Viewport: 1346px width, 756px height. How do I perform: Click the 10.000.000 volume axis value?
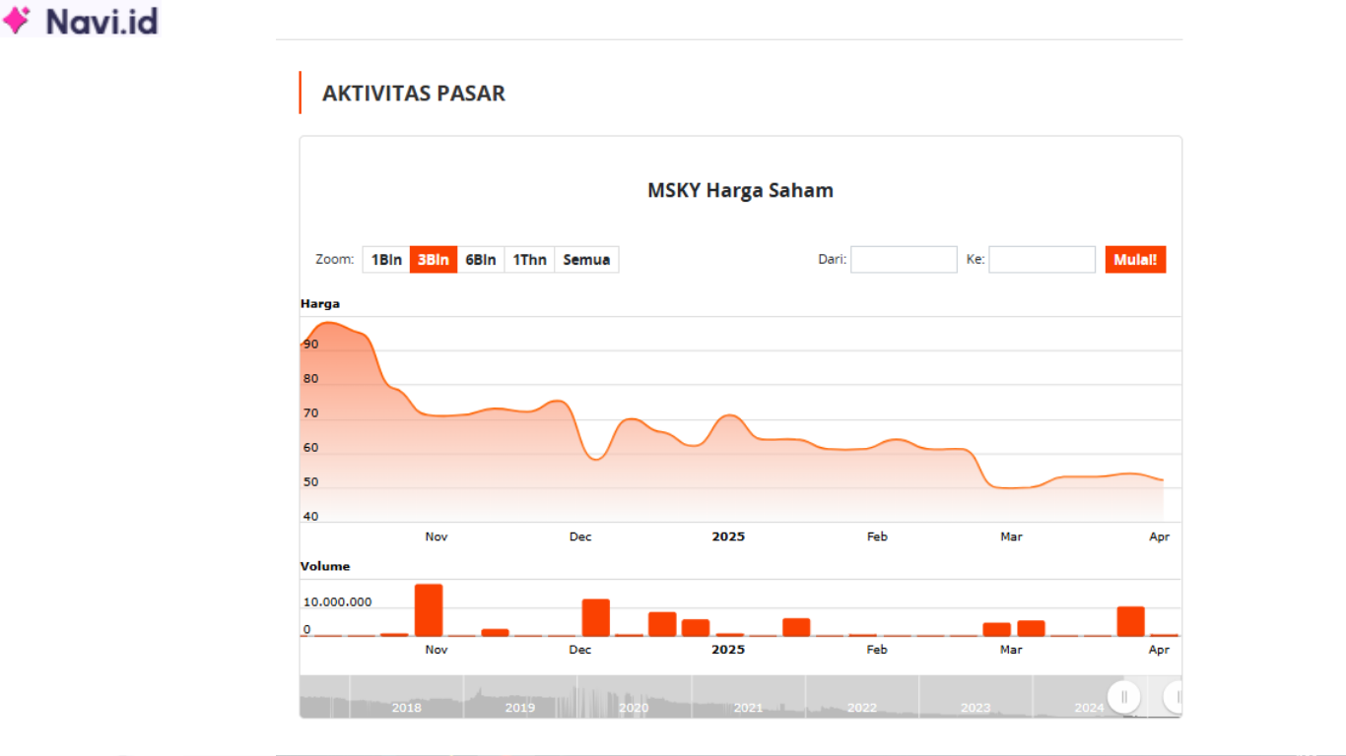click(337, 602)
